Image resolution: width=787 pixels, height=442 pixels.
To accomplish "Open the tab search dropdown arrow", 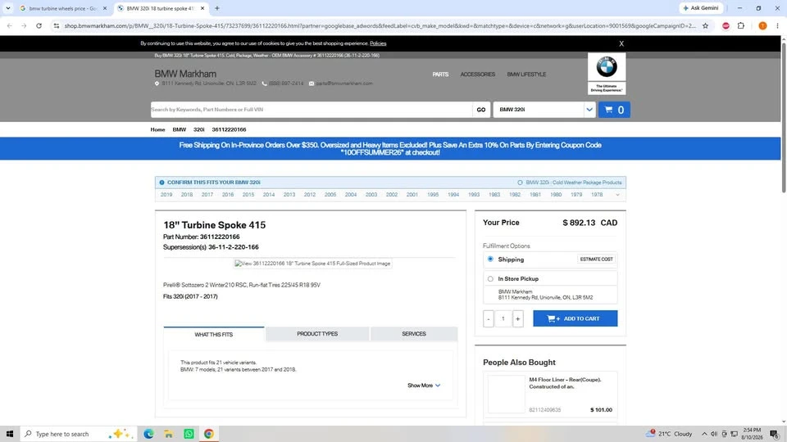I will pyautogui.click(x=8, y=8).
